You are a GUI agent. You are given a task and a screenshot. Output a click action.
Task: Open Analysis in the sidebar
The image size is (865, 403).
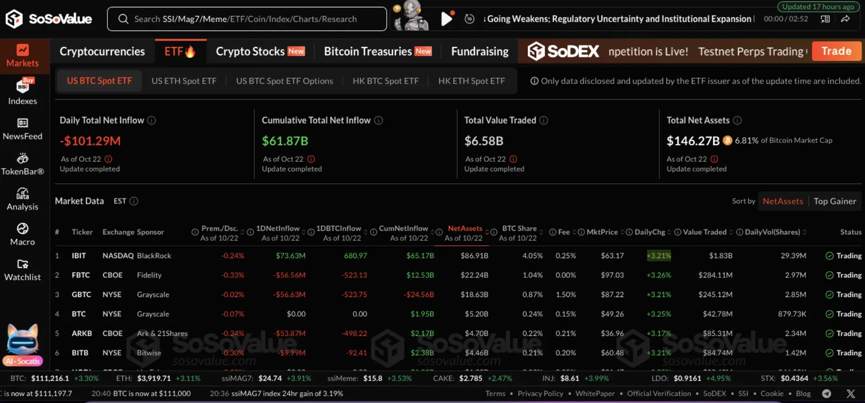pyautogui.click(x=22, y=199)
